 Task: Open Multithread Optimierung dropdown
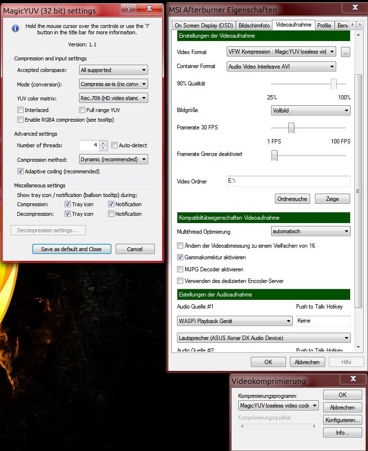point(311,231)
